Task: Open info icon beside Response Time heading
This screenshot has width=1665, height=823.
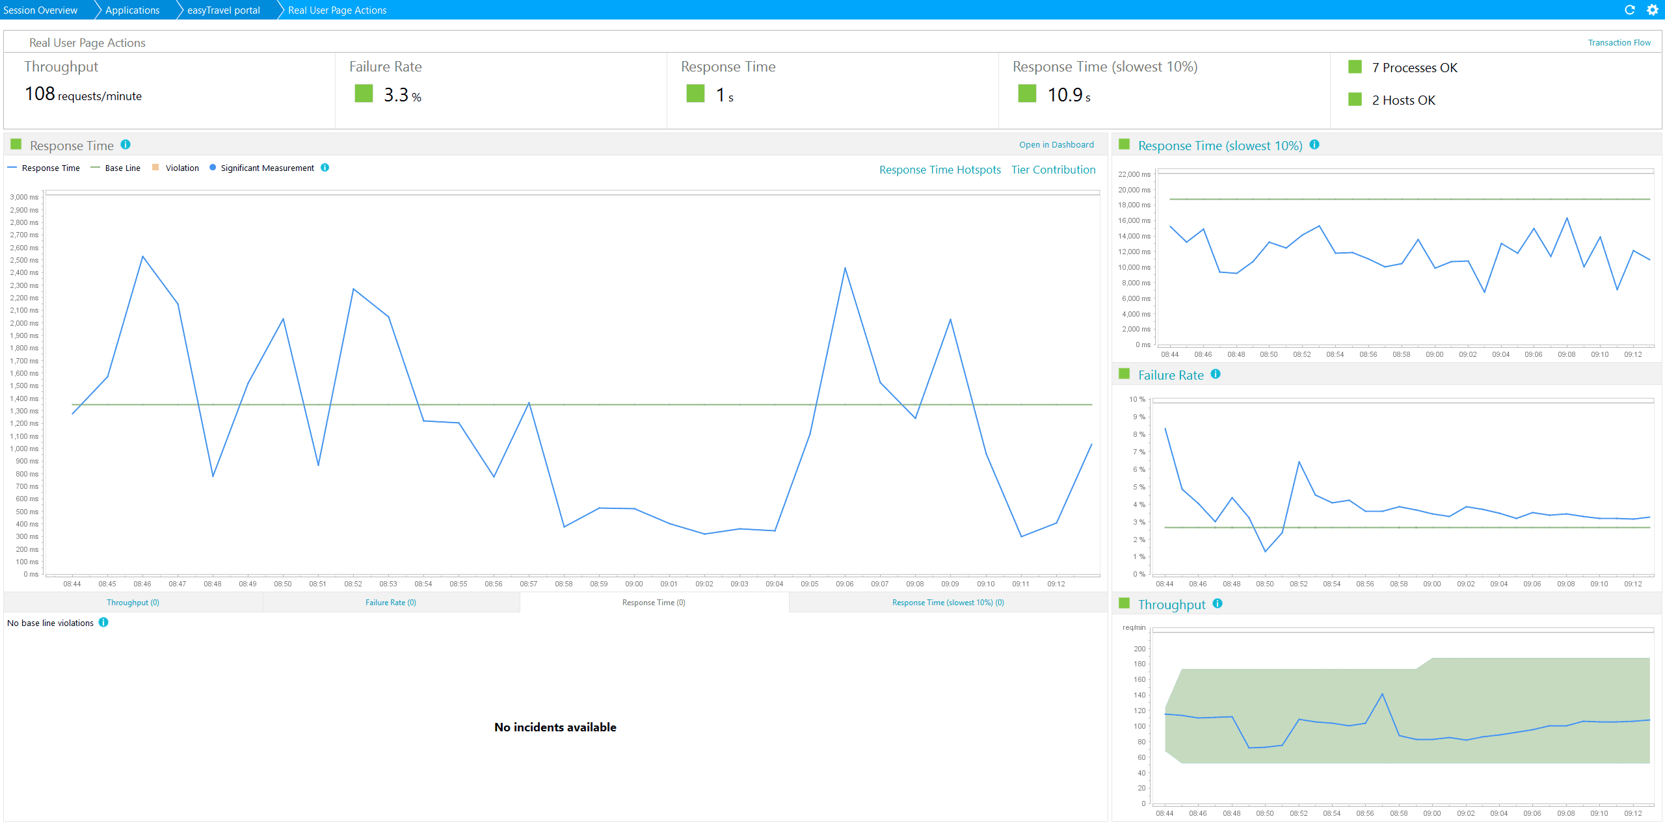Action: click(x=126, y=144)
